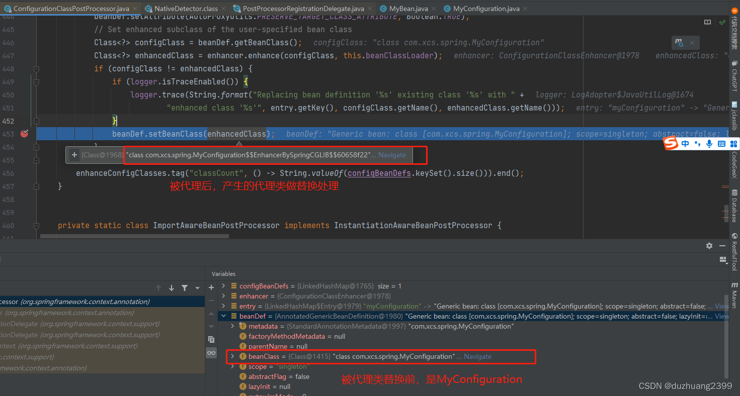The height and width of the screenshot is (396, 740).
Task: Fold the if block at line 448
Action: click(x=36, y=68)
